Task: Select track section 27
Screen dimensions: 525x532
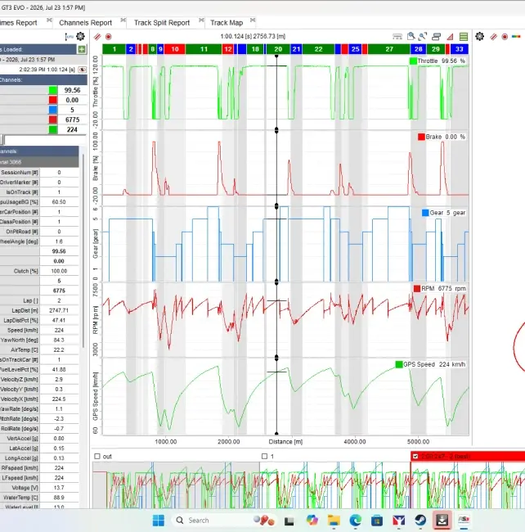Action: click(389, 49)
